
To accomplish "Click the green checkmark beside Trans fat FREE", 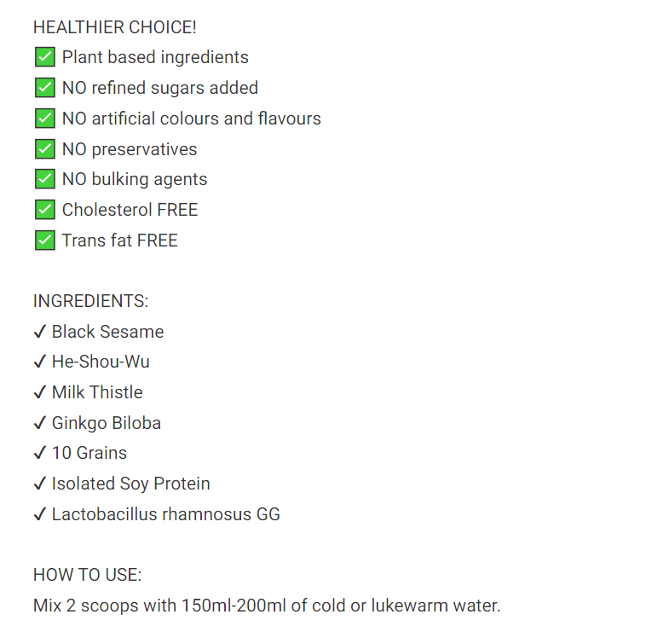I will tap(45, 241).
